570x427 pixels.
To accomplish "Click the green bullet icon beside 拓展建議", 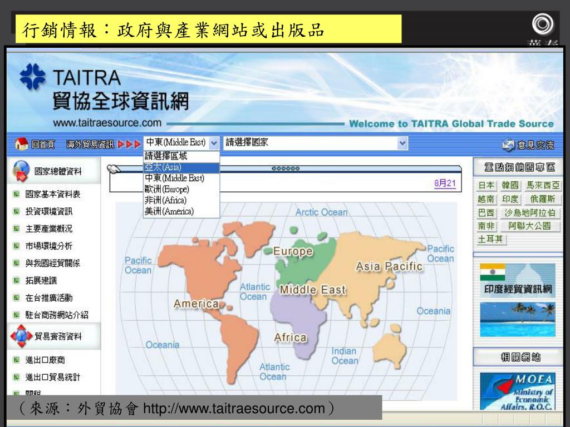I will 16,280.
